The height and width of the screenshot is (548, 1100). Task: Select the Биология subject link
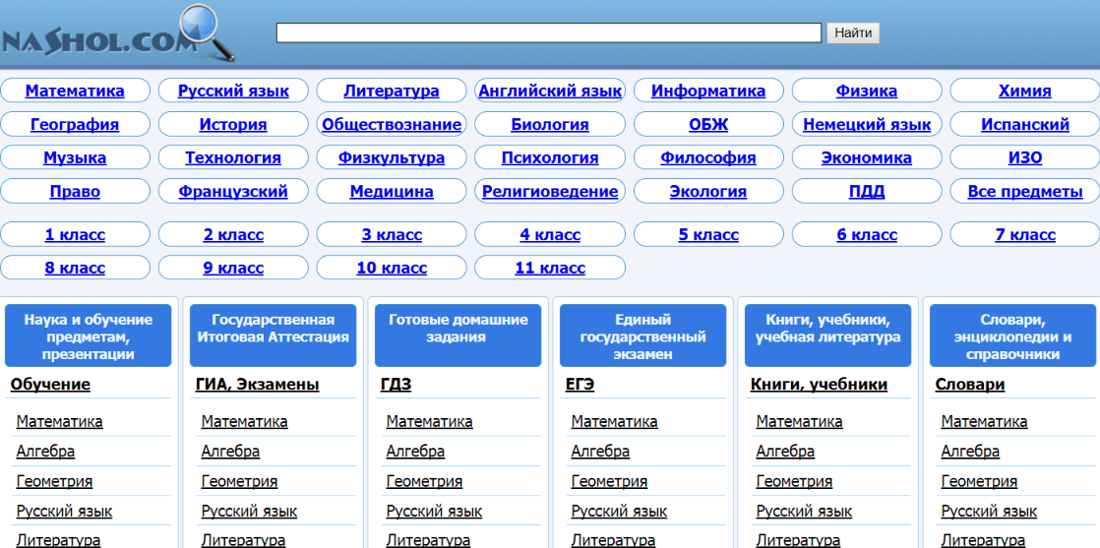tap(550, 124)
